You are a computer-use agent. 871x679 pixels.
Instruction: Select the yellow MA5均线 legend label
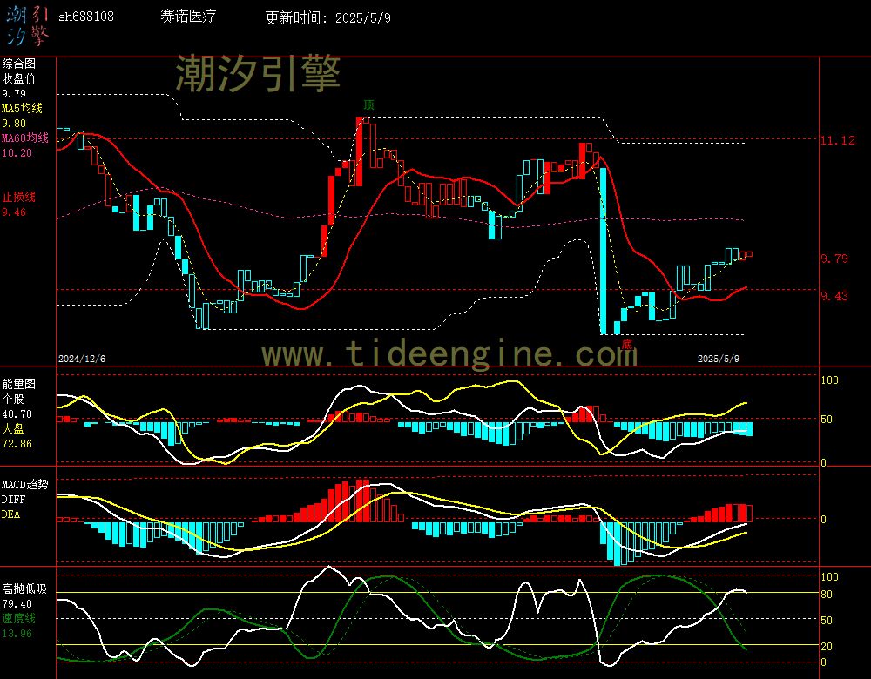click(x=23, y=108)
